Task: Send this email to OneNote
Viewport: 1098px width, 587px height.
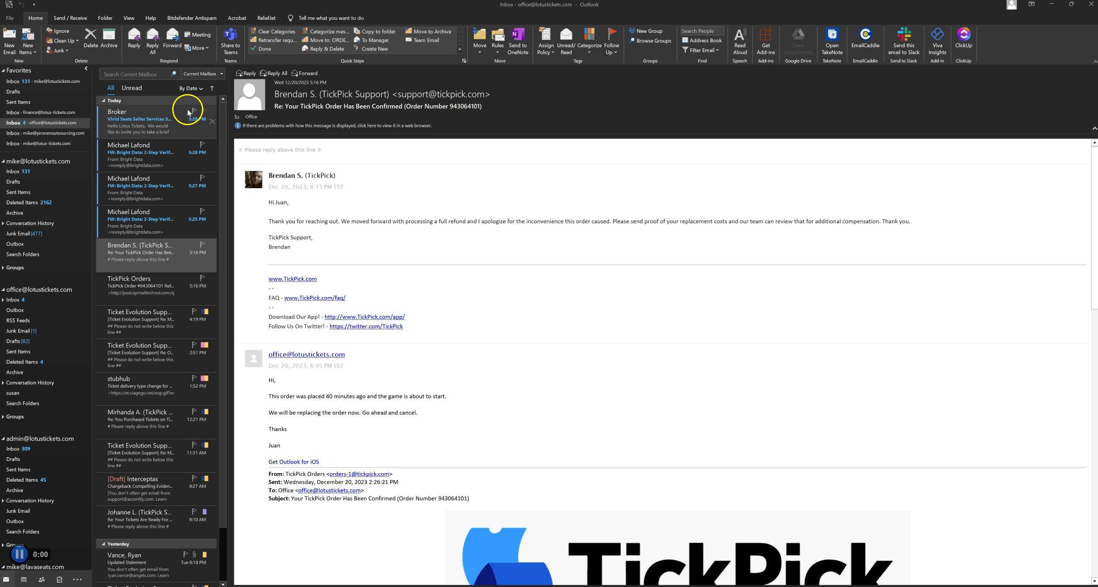Action: pyautogui.click(x=517, y=41)
